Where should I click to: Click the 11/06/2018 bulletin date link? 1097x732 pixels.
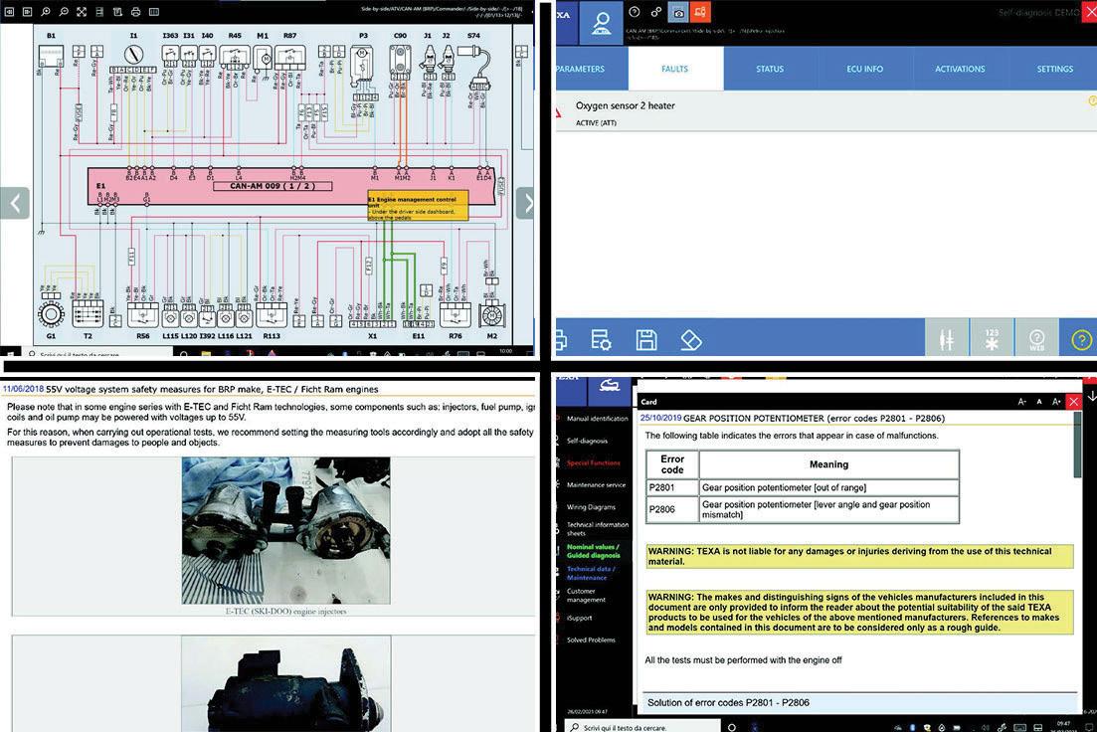[23, 389]
